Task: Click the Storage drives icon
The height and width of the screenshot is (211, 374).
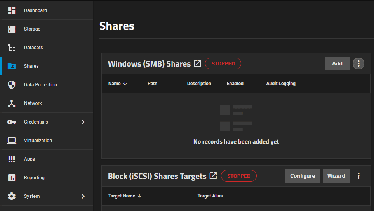Action: pos(12,29)
